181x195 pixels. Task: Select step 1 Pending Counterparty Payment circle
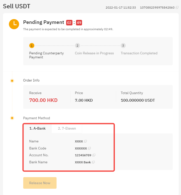pyautogui.click(x=32, y=46)
